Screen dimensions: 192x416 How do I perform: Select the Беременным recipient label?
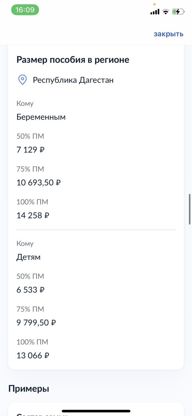(41, 117)
